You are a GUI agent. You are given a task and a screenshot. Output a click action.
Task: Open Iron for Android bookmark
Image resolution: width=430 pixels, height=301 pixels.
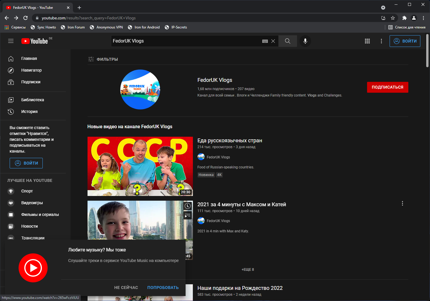click(144, 27)
